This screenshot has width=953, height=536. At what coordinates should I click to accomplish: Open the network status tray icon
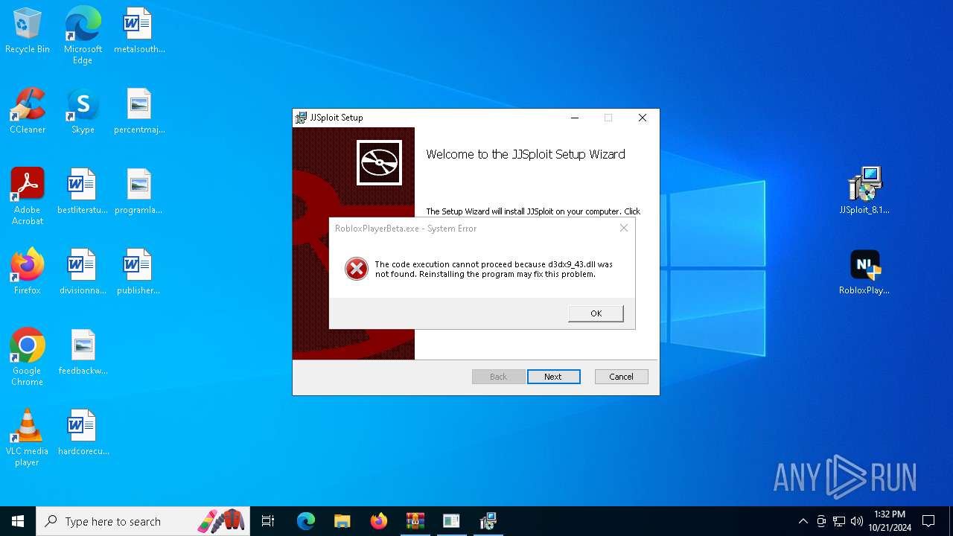tap(839, 521)
